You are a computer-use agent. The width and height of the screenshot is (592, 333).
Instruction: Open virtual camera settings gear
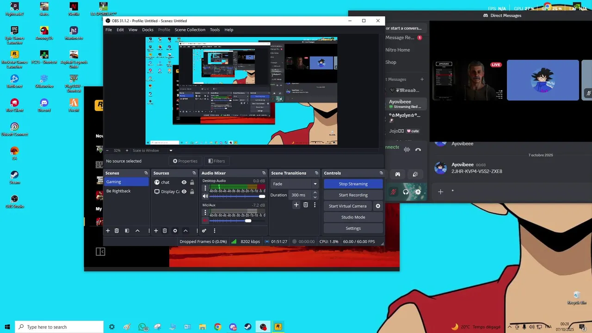pyautogui.click(x=378, y=206)
